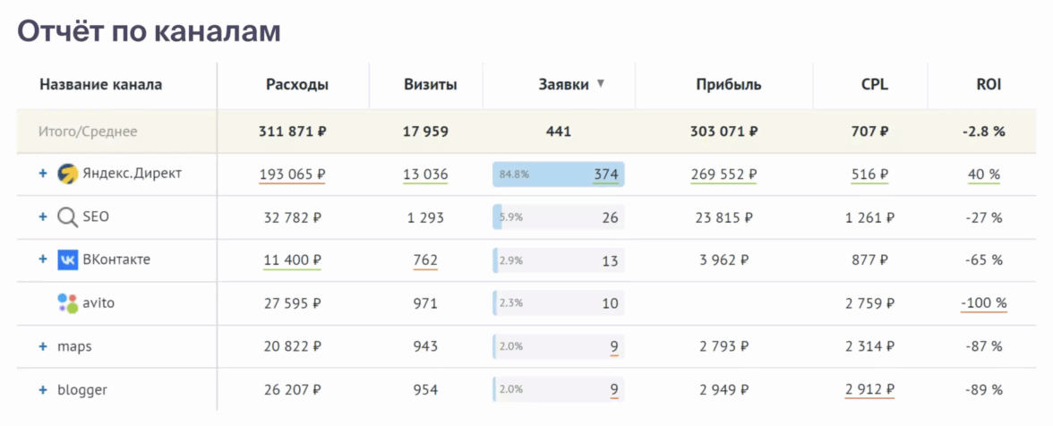Click the ROI column header
Screen dimensions: 1053x426
[989, 85]
